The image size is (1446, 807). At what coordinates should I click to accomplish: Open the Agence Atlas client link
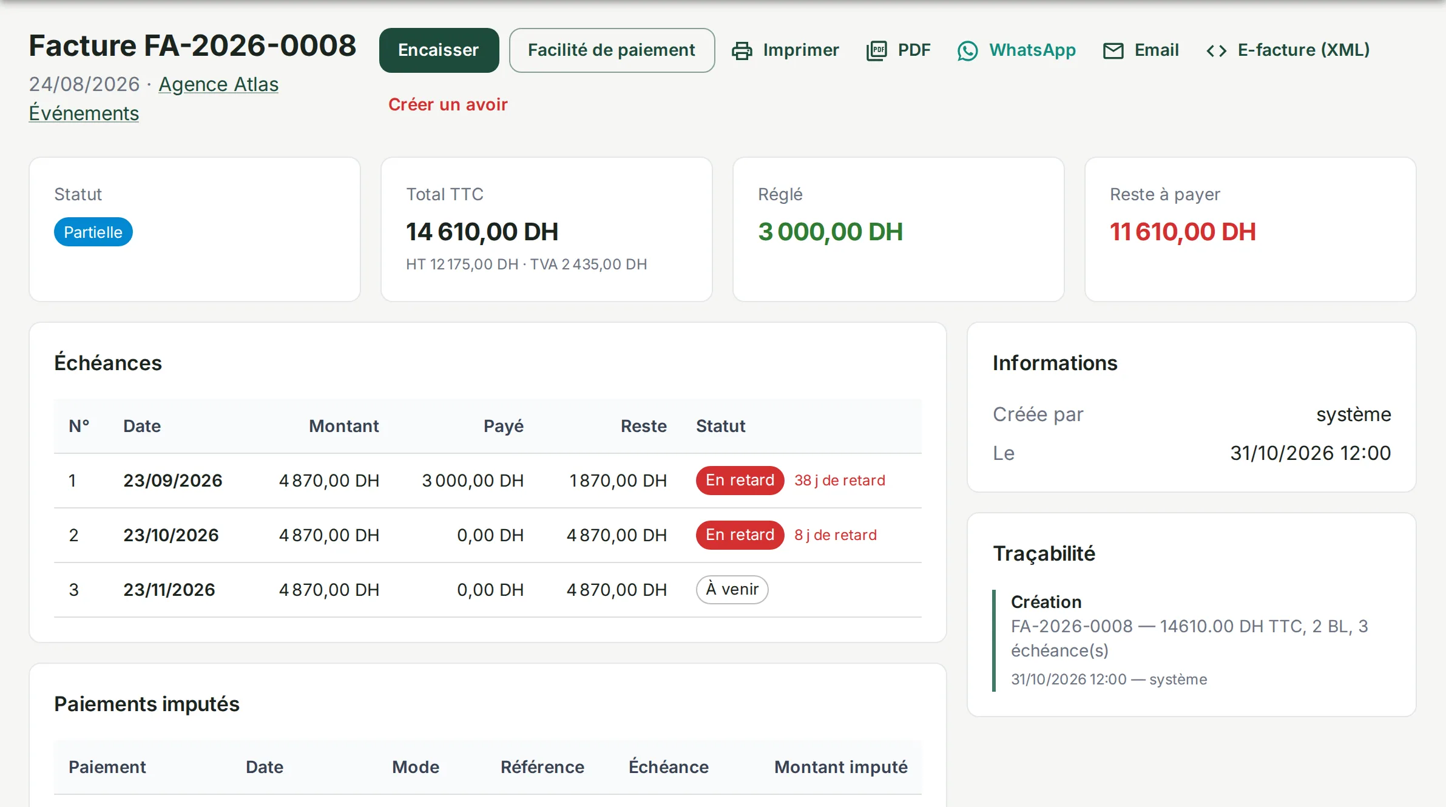pos(218,84)
